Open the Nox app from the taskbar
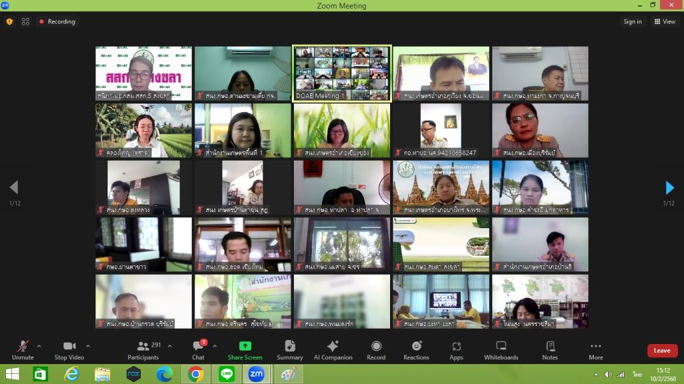This screenshot has width=684, height=384. pyautogui.click(x=134, y=374)
